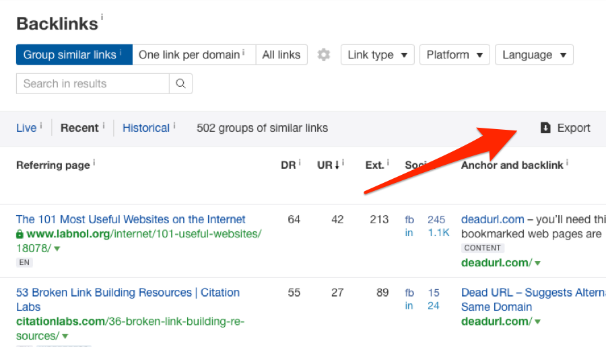Click the info icon beside Backlinks title

[102, 18]
